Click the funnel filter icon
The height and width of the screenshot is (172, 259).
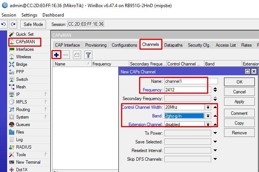coord(88,55)
